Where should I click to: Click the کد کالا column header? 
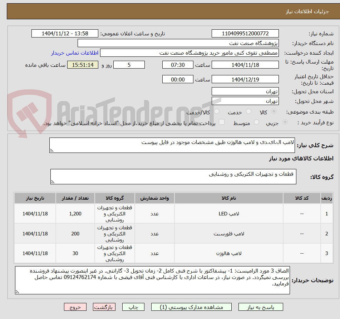coord(302,198)
